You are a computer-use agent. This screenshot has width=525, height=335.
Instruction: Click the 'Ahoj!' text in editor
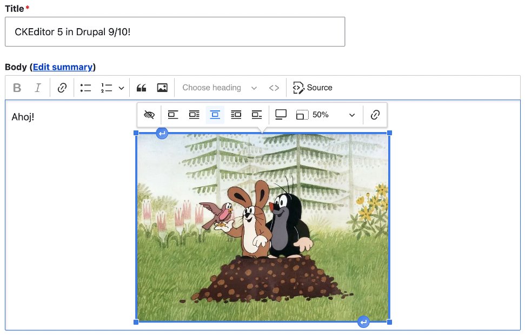coord(23,117)
